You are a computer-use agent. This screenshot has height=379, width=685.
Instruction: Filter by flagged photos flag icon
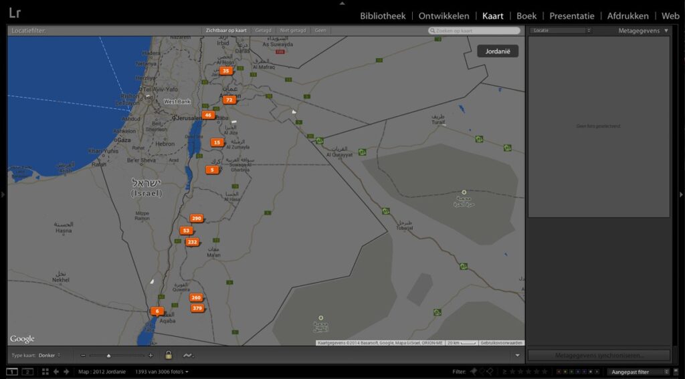tap(474, 371)
